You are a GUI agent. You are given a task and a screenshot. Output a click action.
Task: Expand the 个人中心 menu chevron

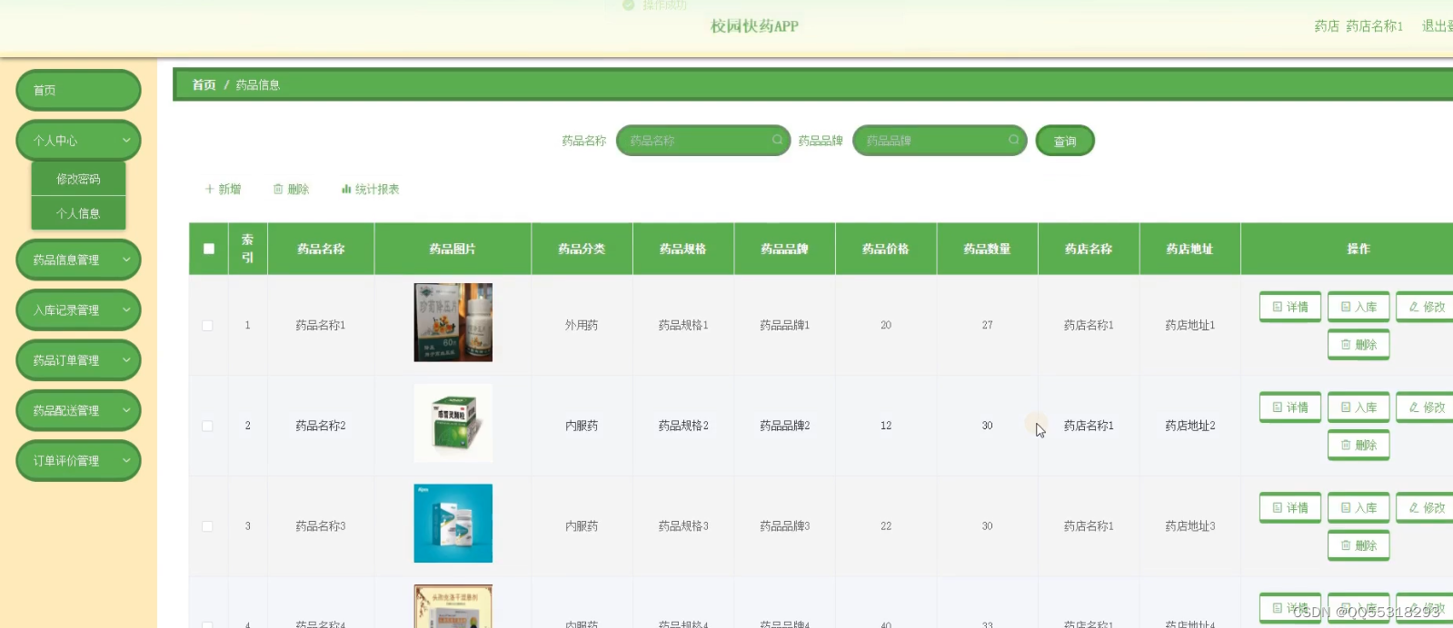126,141
